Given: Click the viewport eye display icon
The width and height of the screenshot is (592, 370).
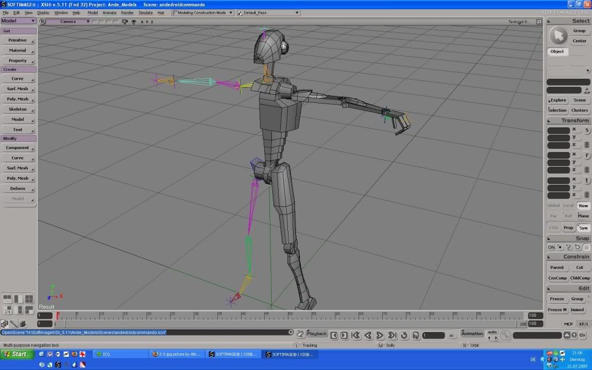Looking at the screenshot, I should tap(134, 21).
